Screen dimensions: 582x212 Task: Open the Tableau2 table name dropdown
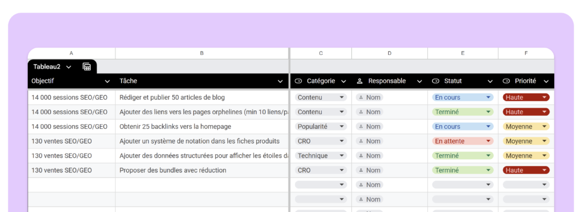click(69, 67)
